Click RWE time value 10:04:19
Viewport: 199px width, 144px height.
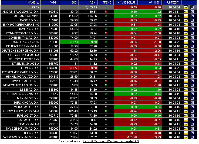point(174,116)
